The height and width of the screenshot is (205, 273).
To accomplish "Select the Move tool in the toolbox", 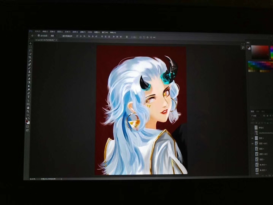I will (30, 43).
